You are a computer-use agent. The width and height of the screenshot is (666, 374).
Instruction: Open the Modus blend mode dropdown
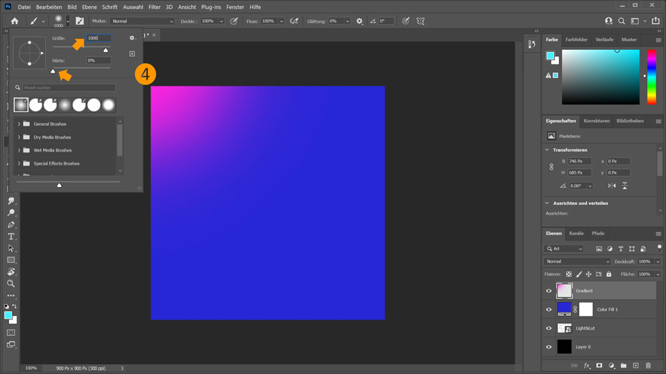coord(142,21)
